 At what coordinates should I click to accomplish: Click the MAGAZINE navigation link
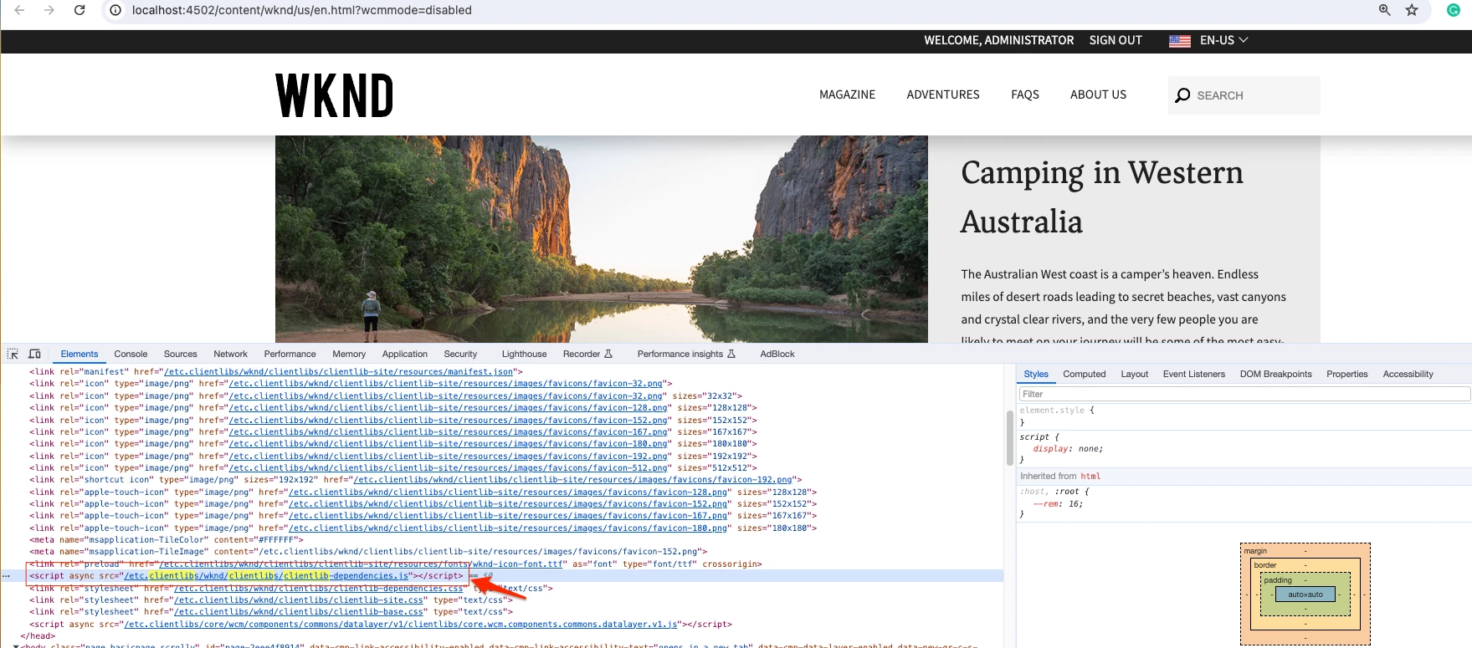point(847,95)
